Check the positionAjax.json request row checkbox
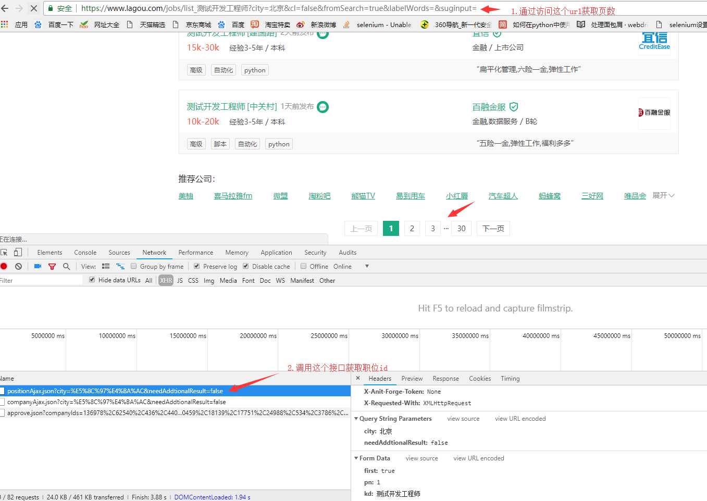Screen dimensions: 707x501 (3, 391)
